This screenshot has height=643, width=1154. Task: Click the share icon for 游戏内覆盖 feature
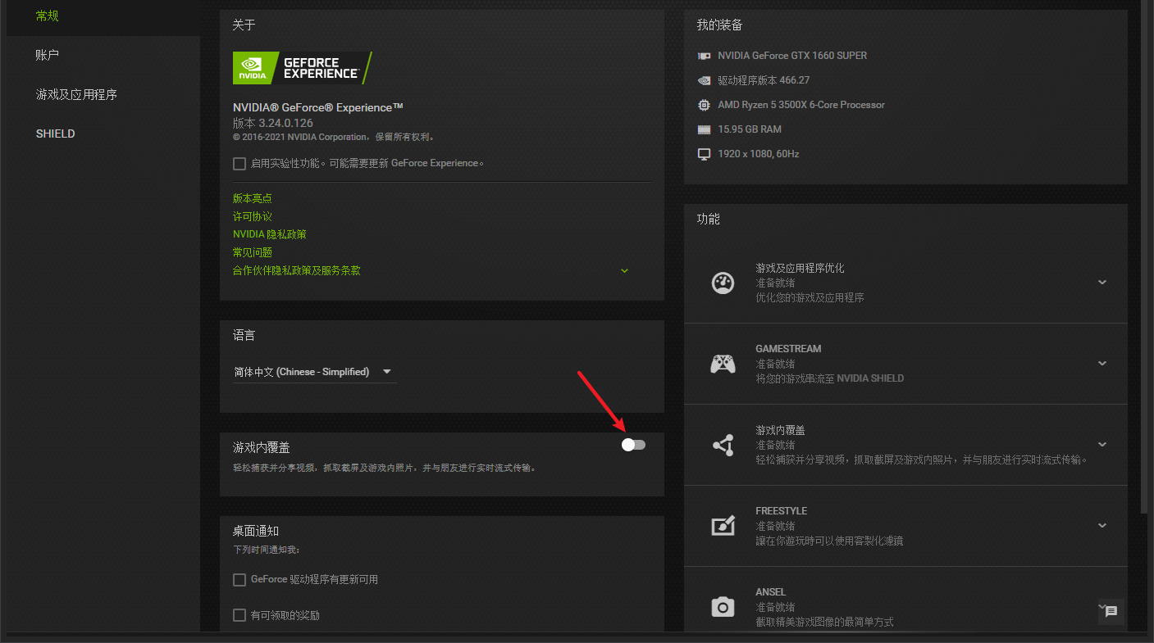click(723, 445)
